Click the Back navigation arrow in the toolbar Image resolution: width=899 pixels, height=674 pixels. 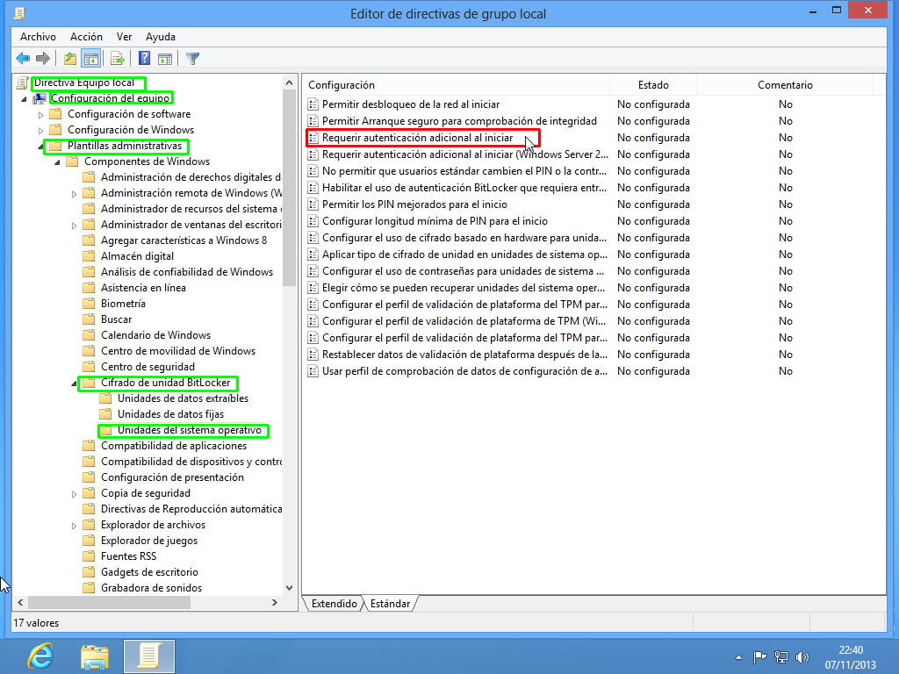click(x=23, y=58)
